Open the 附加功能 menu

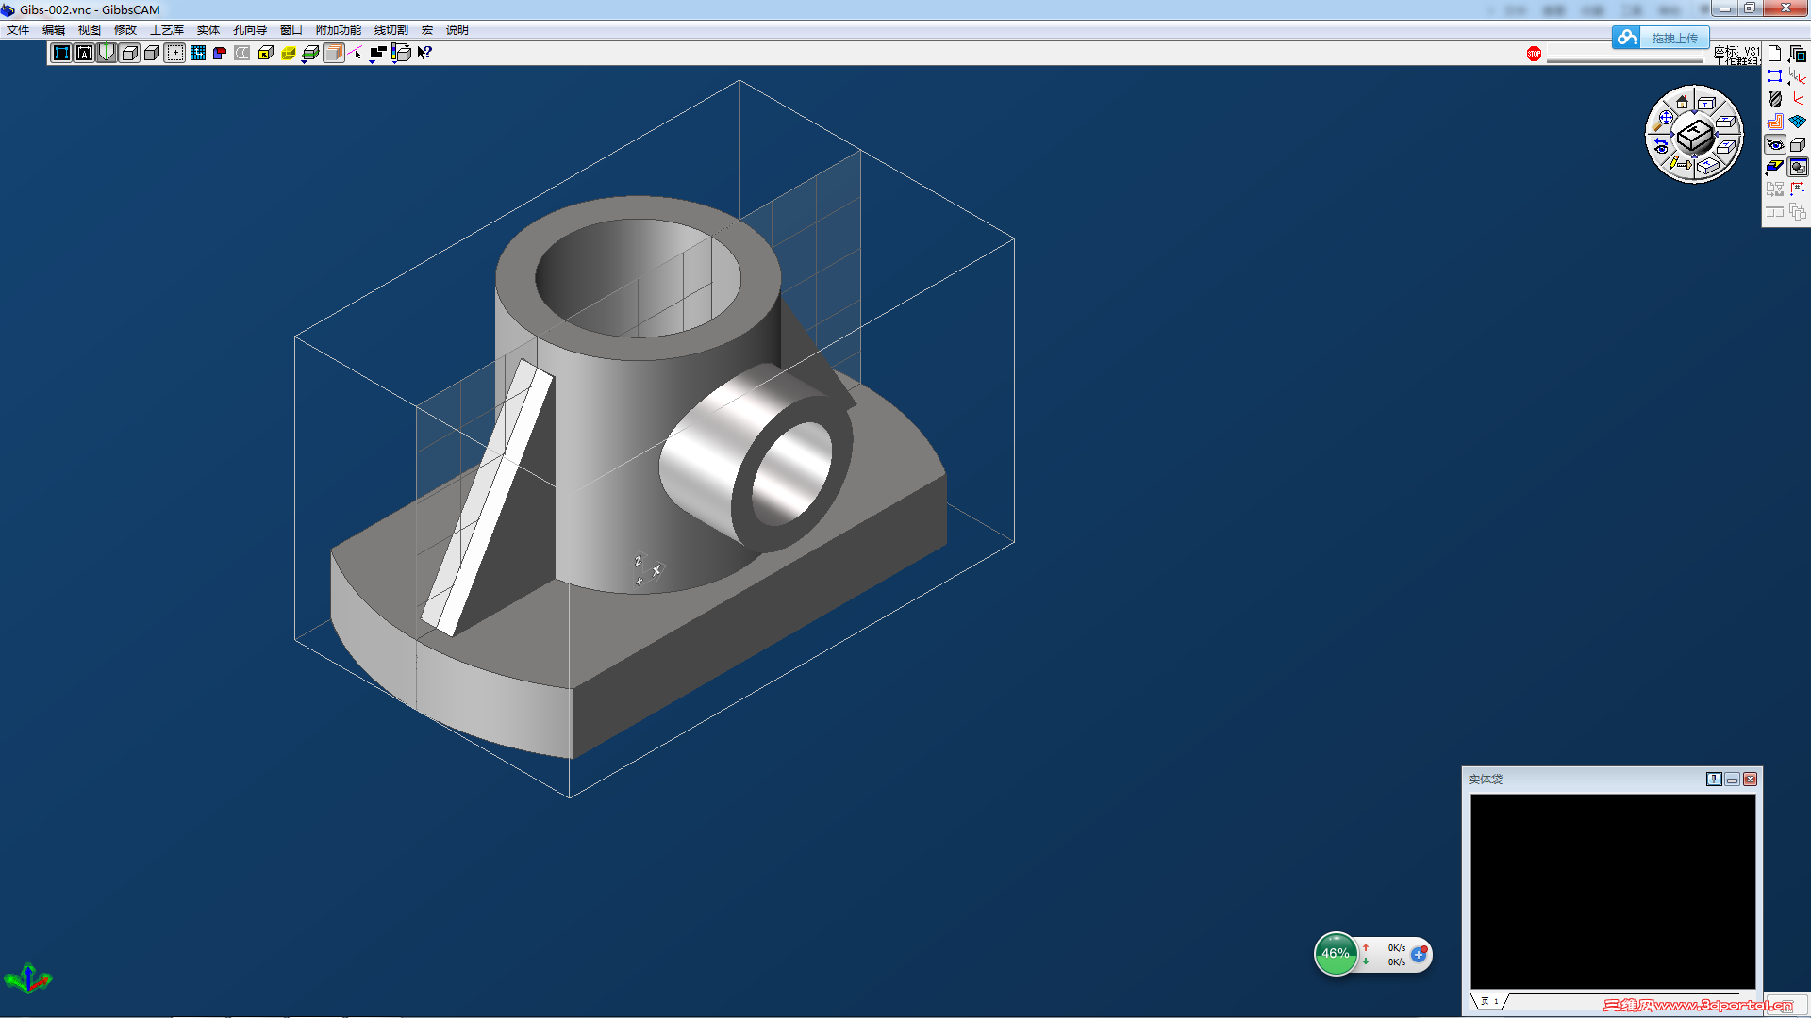point(339,30)
